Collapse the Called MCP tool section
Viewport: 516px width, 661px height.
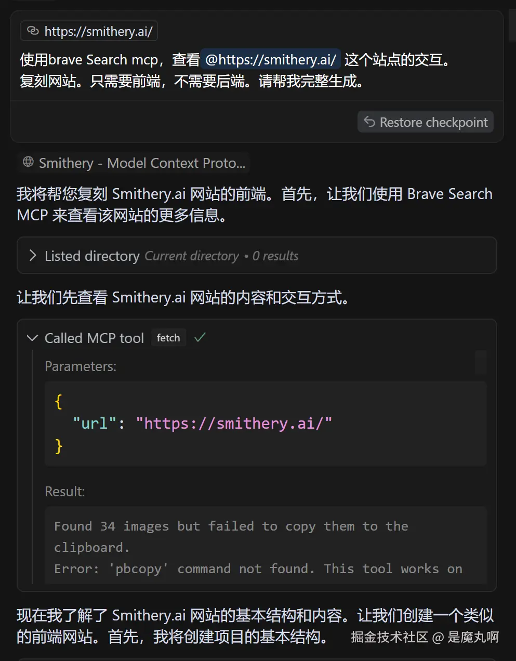[x=32, y=338]
